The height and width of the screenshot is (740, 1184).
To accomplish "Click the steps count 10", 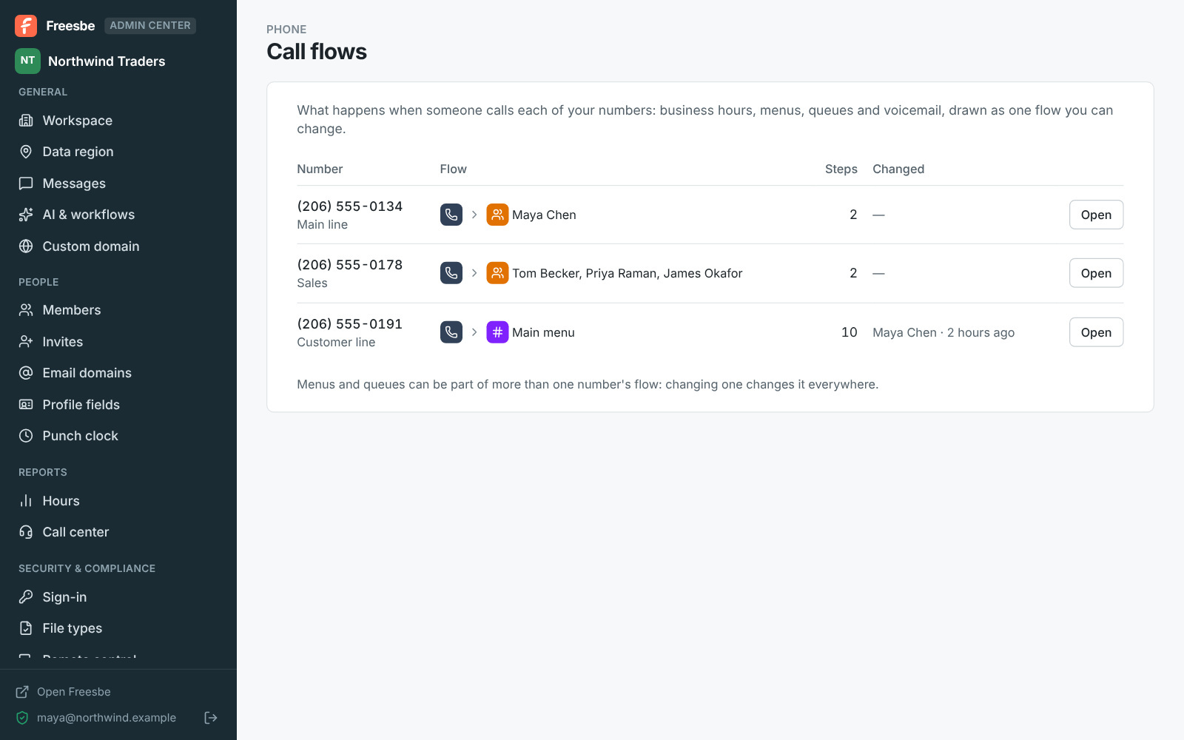I will pos(850,332).
